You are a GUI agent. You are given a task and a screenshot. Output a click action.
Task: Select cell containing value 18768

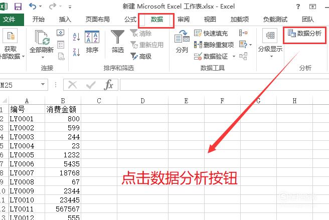[63, 173]
